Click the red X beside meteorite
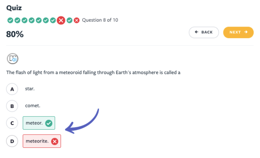This screenshot has width=260, height=158. click(55, 141)
